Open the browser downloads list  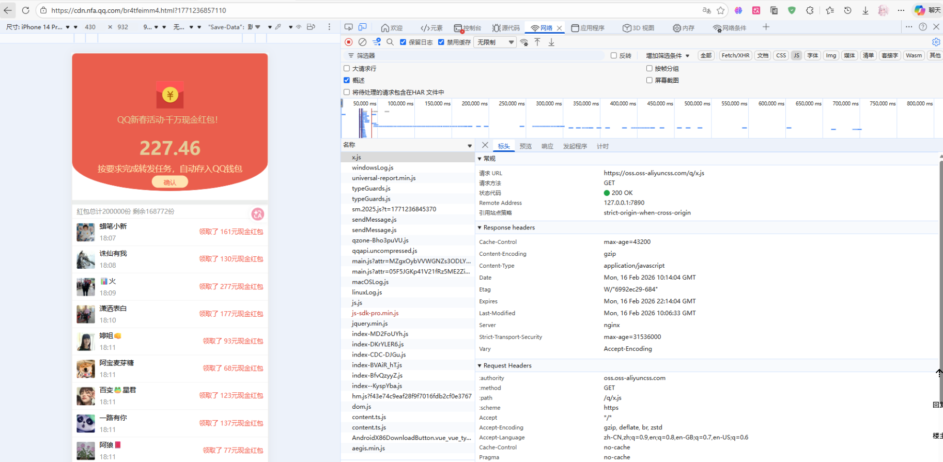(865, 10)
